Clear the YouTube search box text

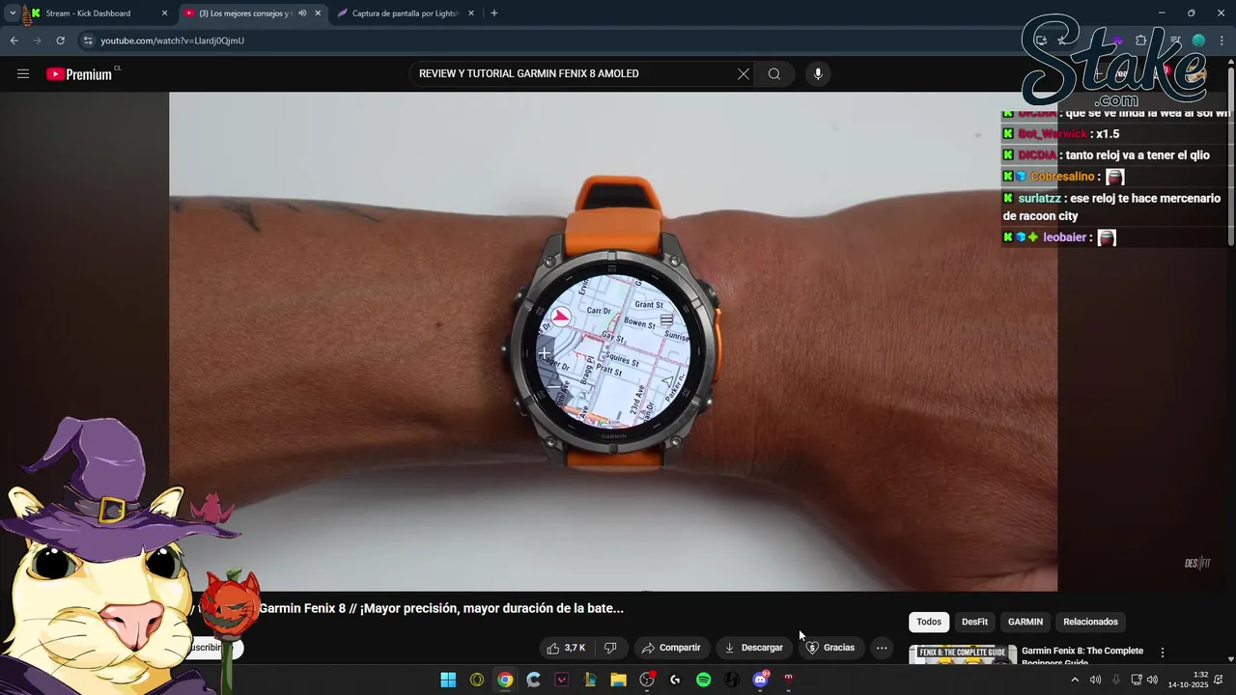pos(744,74)
